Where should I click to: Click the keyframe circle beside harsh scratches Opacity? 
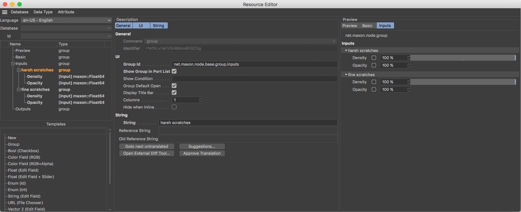coord(374,65)
